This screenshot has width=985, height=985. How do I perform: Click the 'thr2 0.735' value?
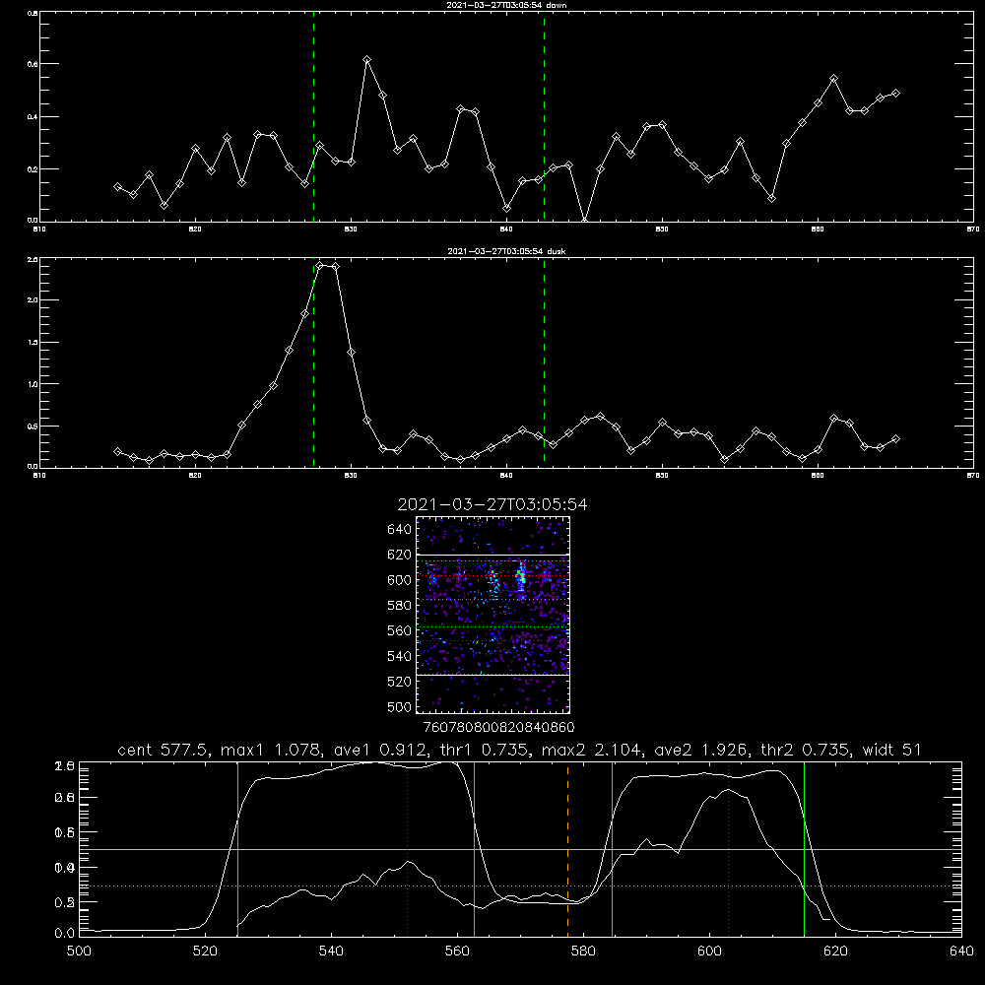tap(807, 750)
